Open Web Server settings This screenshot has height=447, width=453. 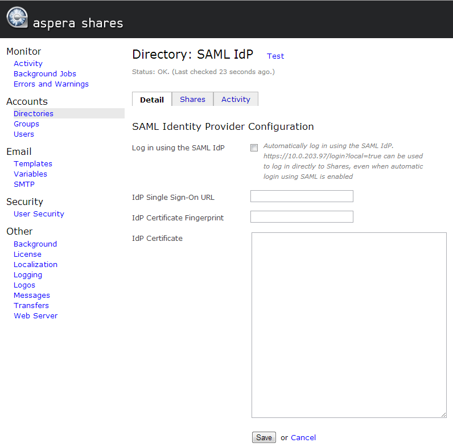tap(35, 315)
